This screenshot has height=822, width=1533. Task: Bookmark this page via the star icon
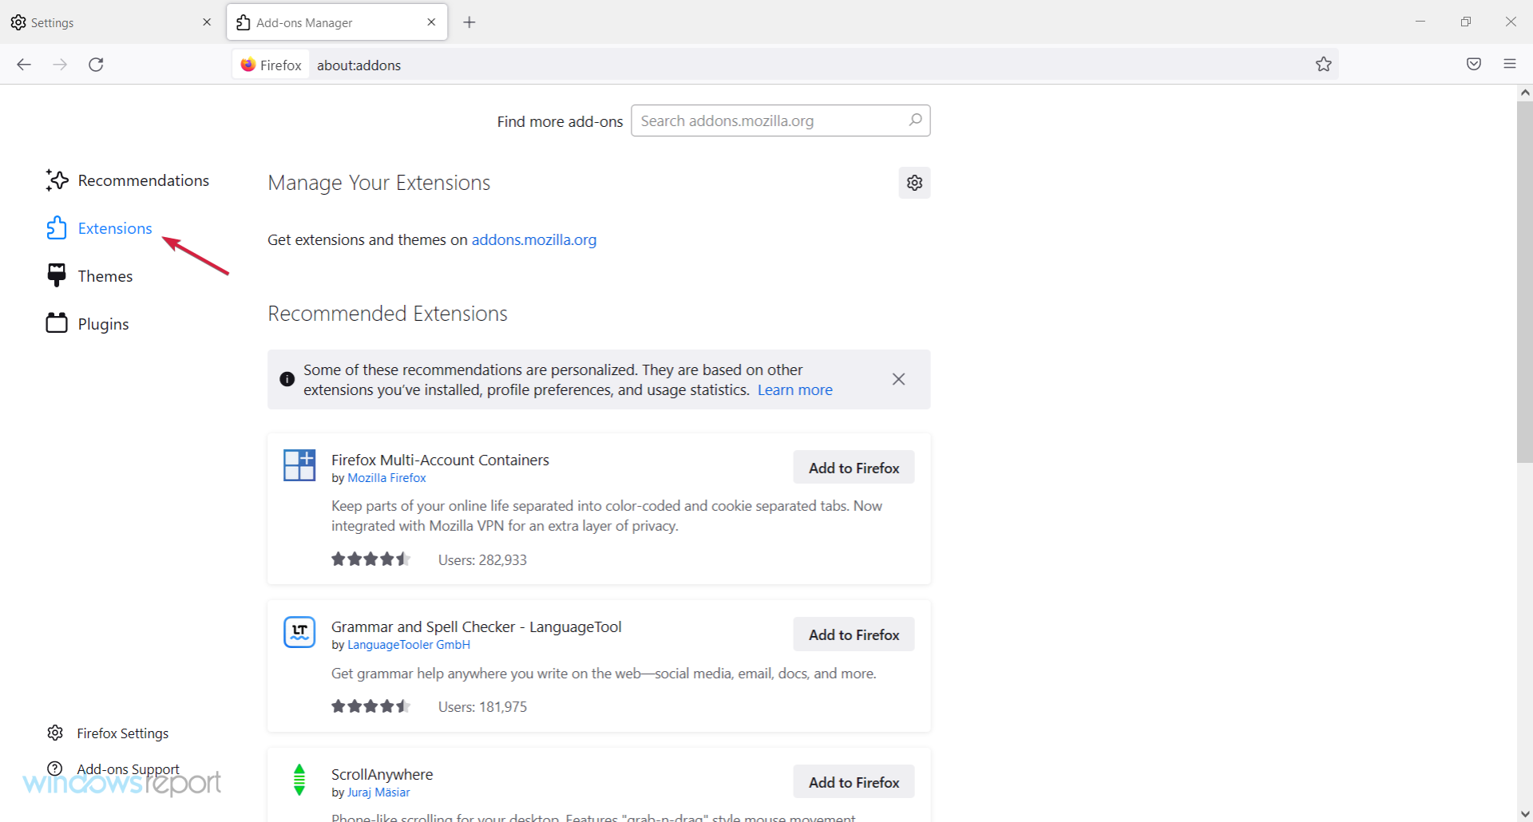pos(1324,64)
